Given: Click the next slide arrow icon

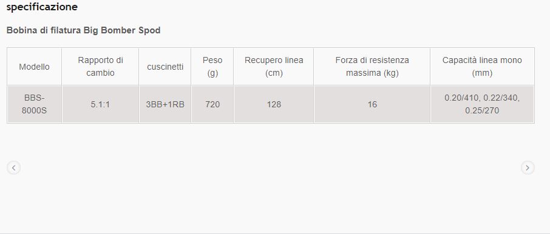Looking at the screenshot, I should coord(528,168).
